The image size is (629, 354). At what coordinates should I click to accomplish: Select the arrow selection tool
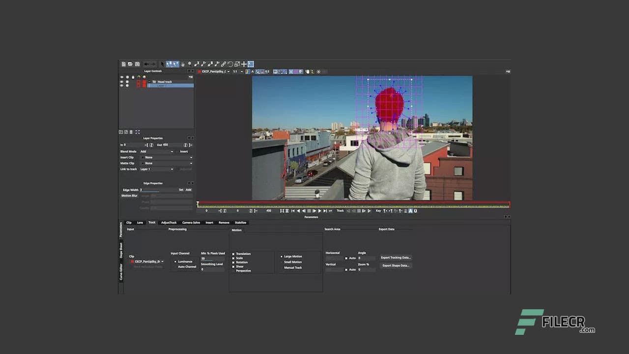click(162, 64)
